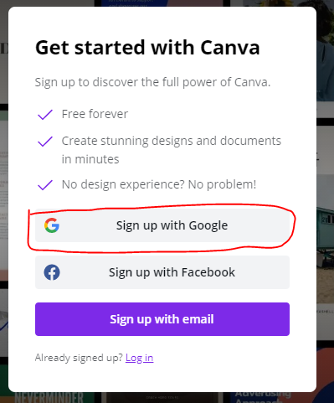Click the Already signed up? text

coord(79,358)
